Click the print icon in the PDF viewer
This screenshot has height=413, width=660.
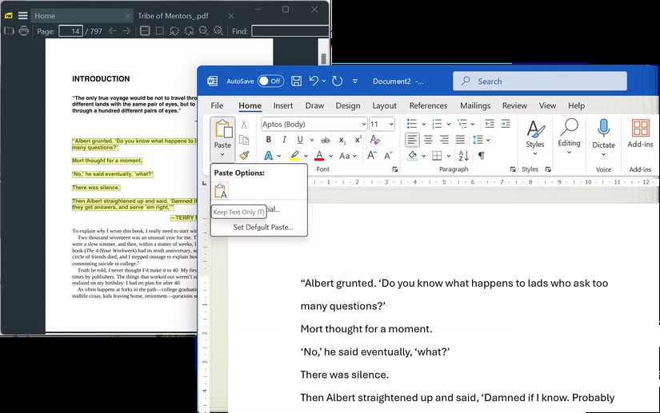pos(24,31)
